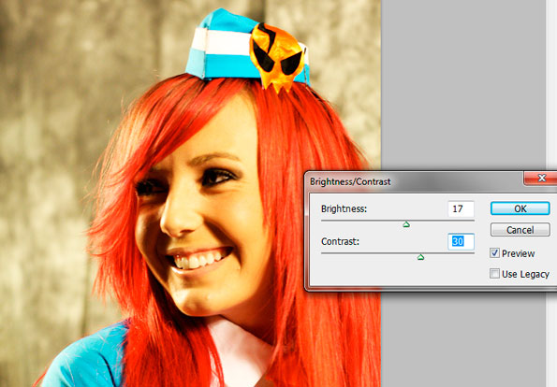Click Cancel in Brightness/Contrast dialog
This screenshot has height=387, width=557.
[x=520, y=230]
